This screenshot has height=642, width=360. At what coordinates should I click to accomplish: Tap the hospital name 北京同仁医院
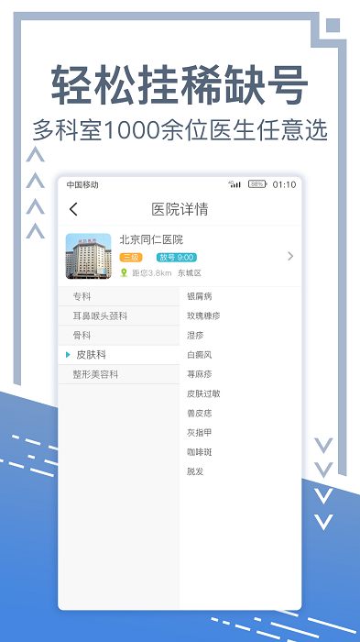[151, 239]
